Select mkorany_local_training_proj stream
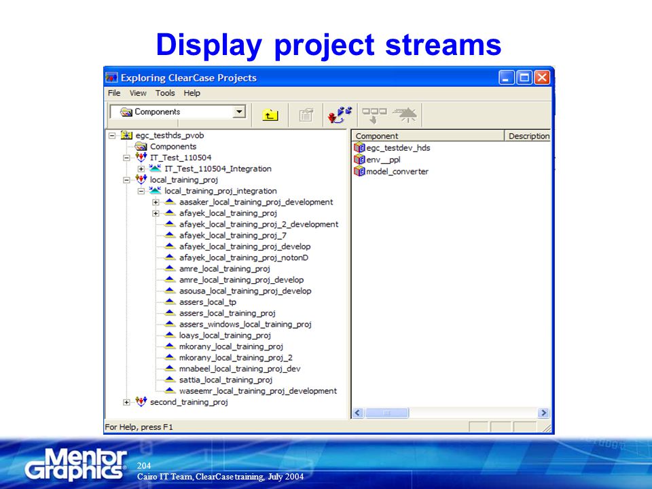Screen dimensions: 652x489 231,346
